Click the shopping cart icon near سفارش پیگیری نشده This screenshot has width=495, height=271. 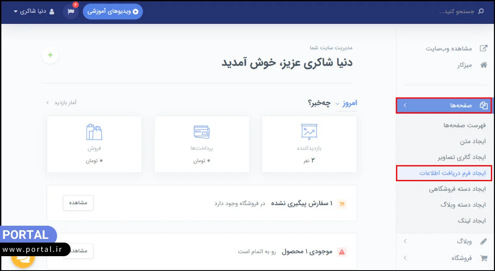(342, 203)
